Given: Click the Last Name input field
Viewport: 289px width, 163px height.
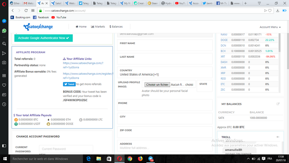Looking at the screenshot, I should click(x=165, y=59).
